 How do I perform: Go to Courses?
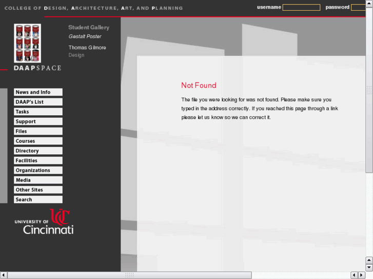[38, 141]
